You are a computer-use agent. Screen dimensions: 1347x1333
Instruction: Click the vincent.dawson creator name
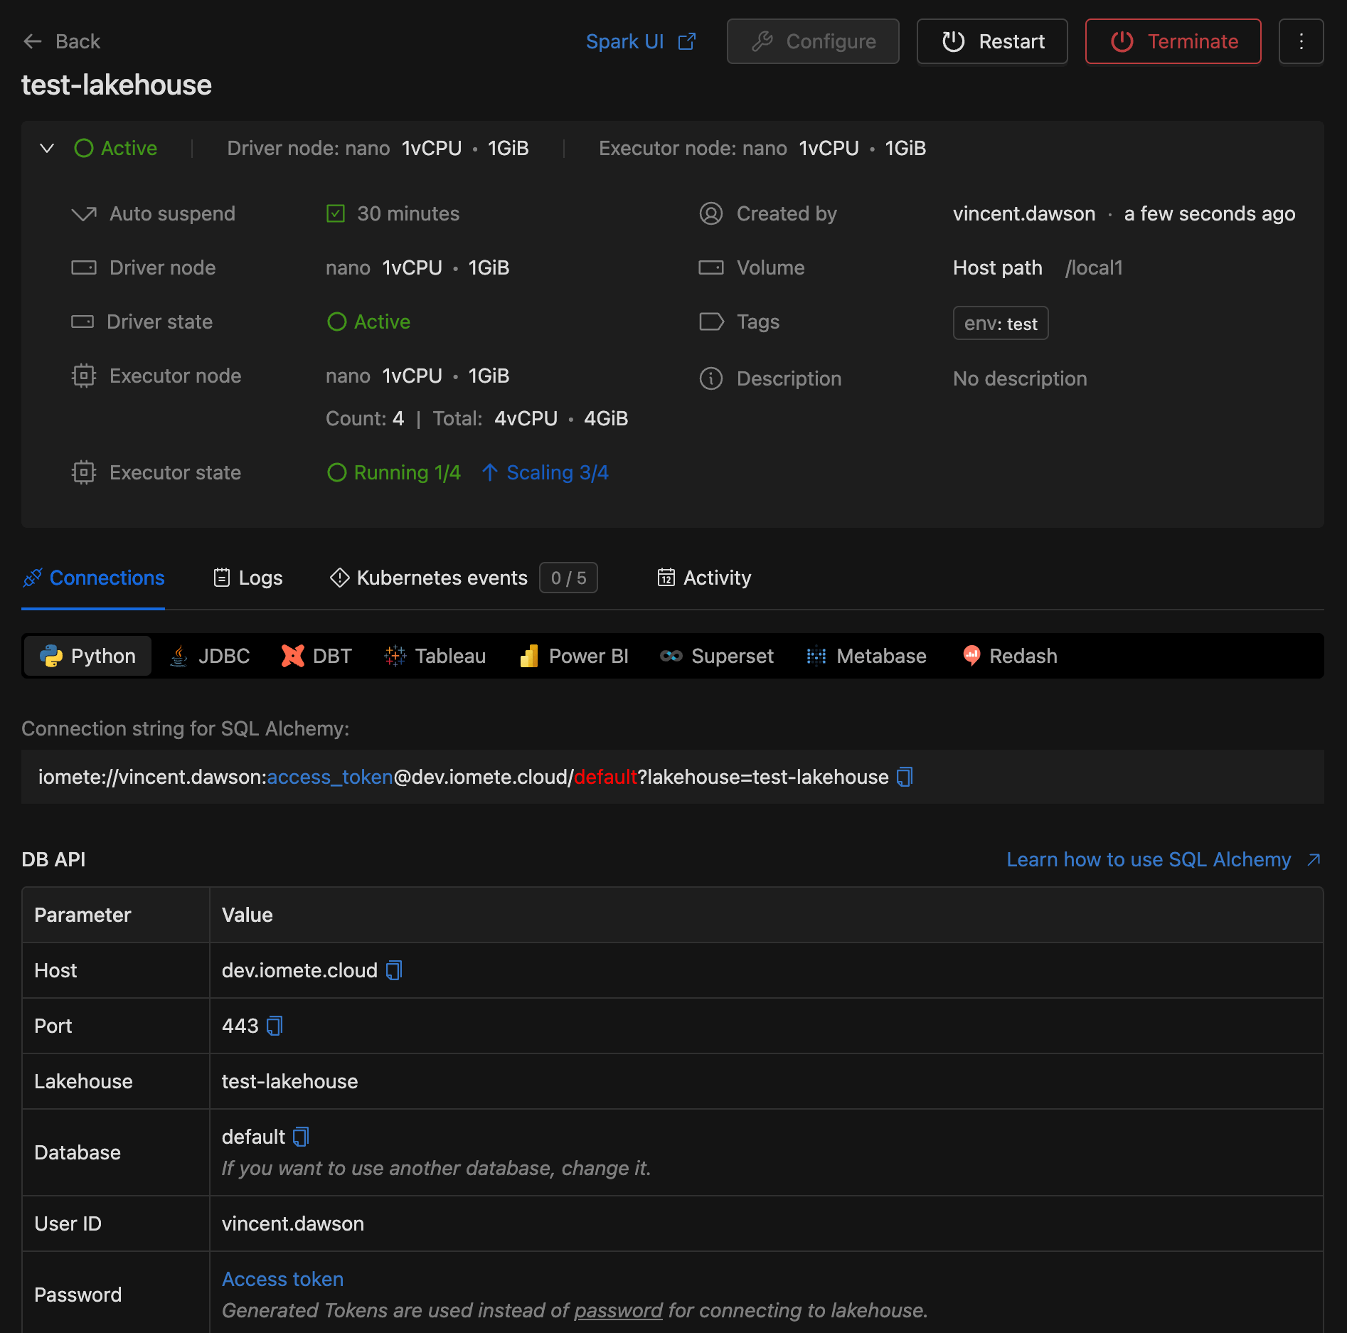pyautogui.click(x=1024, y=213)
